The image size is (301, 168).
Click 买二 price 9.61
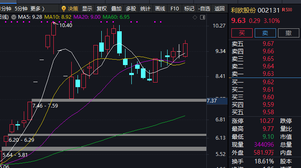268,90
